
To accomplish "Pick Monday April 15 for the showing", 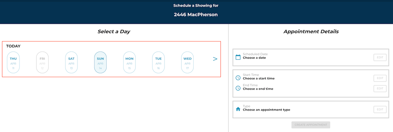I will pos(129,62).
